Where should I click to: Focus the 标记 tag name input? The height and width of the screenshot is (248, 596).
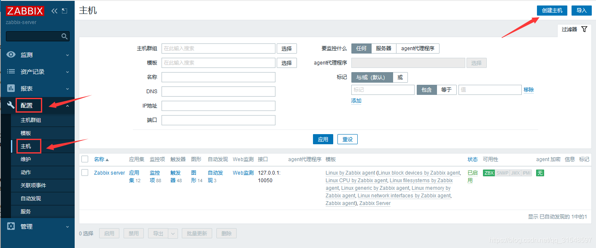(x=383, y=90)
